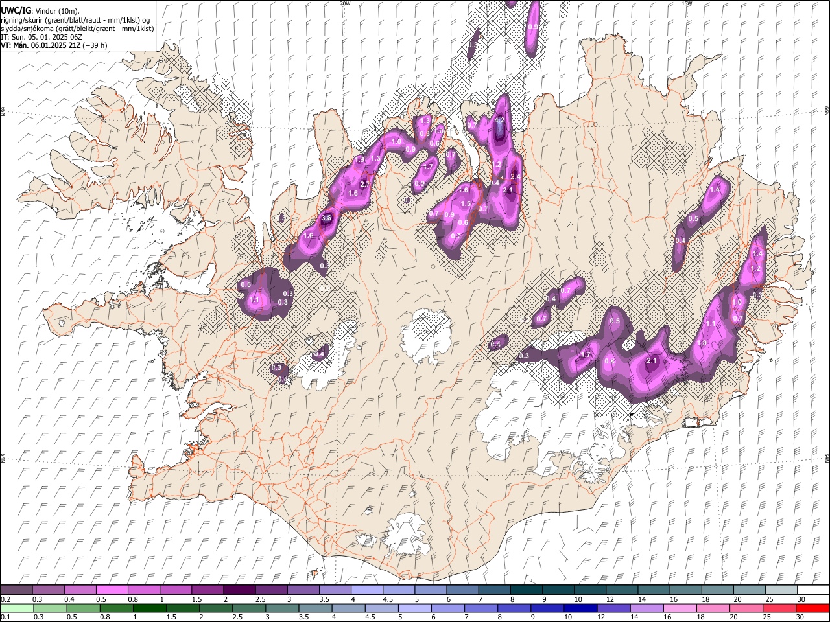Select the 2–2.5 darkest purple snow swatch
Screen dimensions: 830x622
239,590
